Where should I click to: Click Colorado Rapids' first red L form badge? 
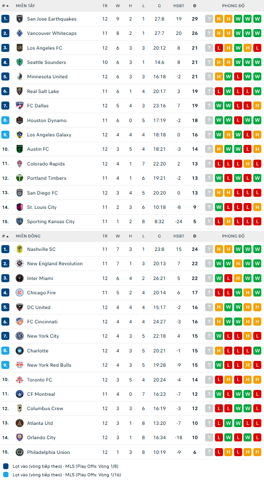[x=219, y=164]
